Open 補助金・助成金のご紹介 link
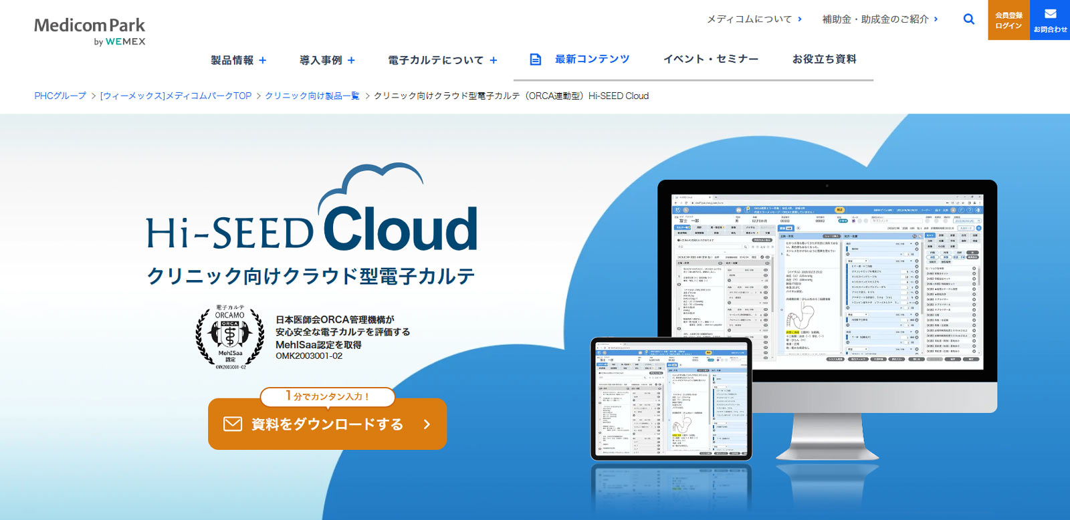This screenshot has height=520, width=1070. pos(879,19)
